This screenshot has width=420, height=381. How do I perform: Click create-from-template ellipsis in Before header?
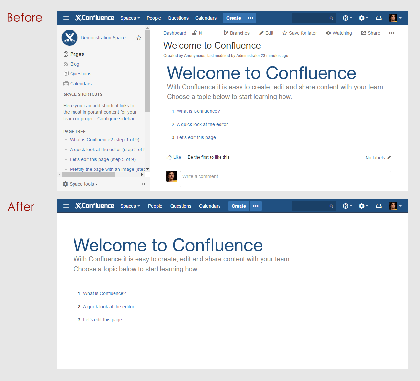pyautogui.click(x=250, y=18)
